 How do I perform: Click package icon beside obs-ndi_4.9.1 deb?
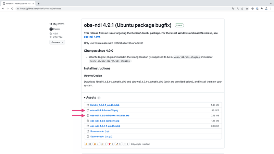pos(88,126)
